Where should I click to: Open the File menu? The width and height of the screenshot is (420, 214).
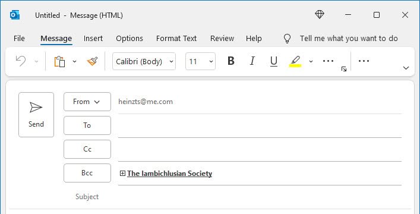pyautogui.click(x=19, y=39)
